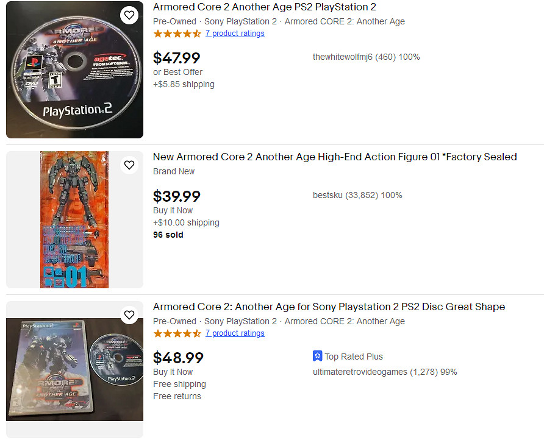544x440 pixels.
Task: Click the star rating on the first listing
Action: point(177,34)
